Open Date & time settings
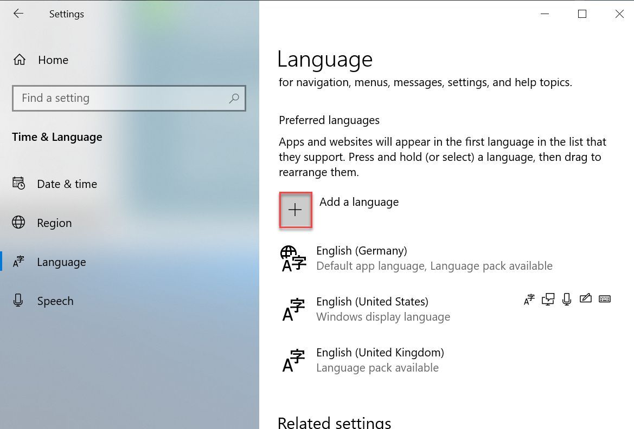 click(x=130, y=184)
